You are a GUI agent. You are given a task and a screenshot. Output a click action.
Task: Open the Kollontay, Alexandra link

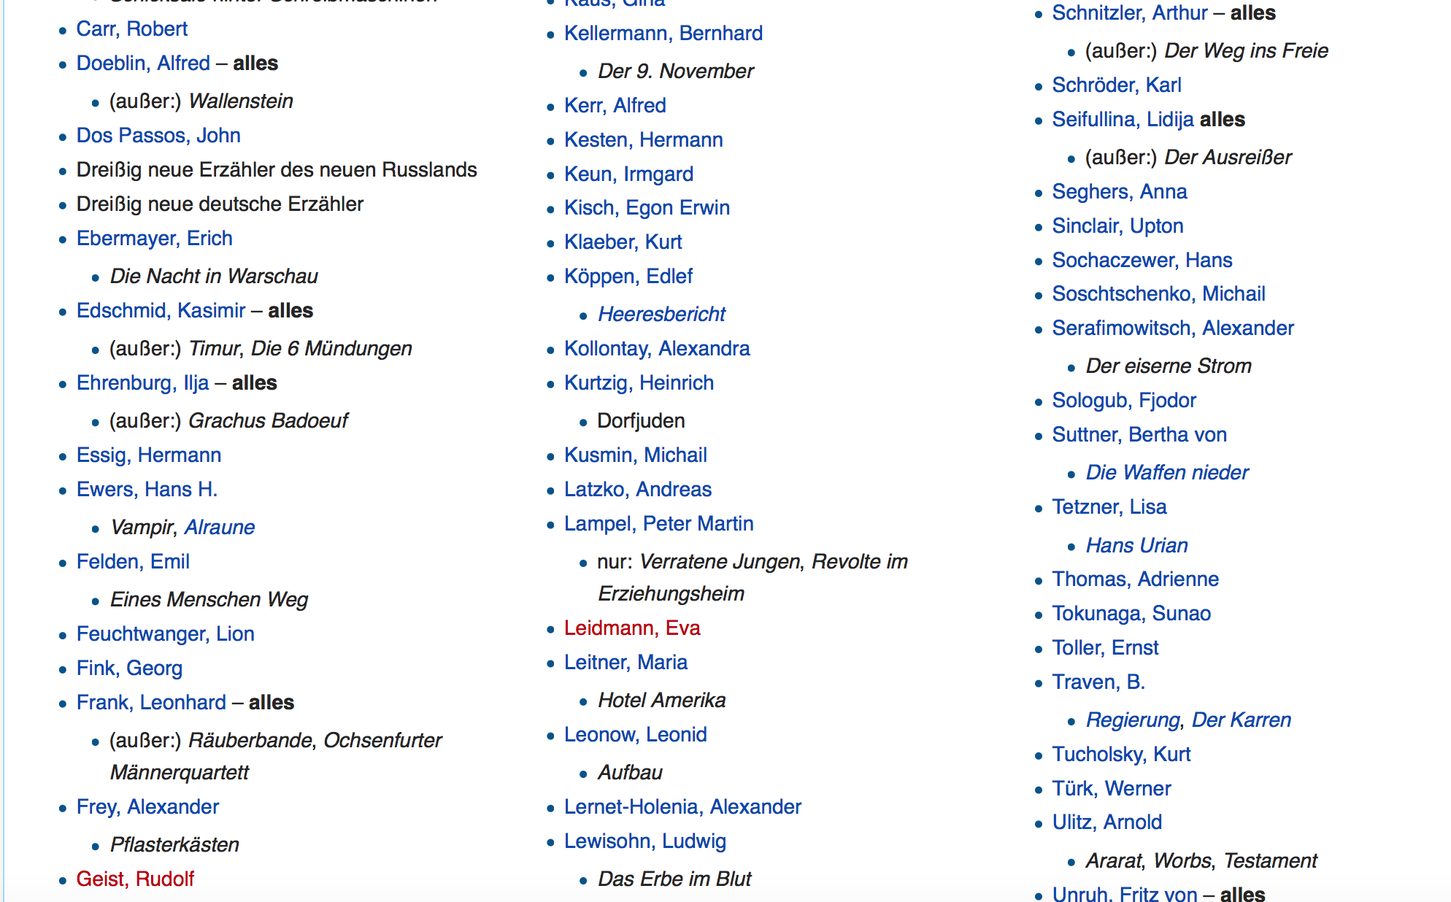coord(656,349)
